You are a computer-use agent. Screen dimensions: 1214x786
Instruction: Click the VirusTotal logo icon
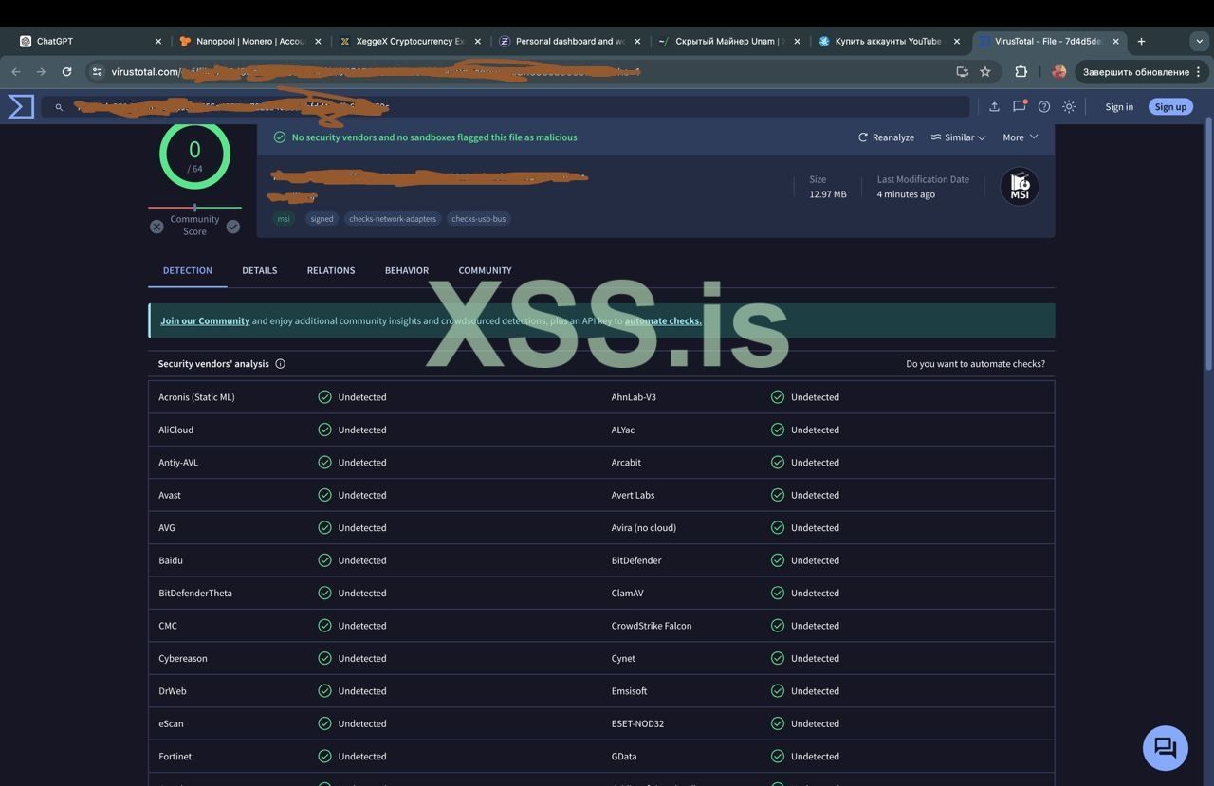[21, 106]
